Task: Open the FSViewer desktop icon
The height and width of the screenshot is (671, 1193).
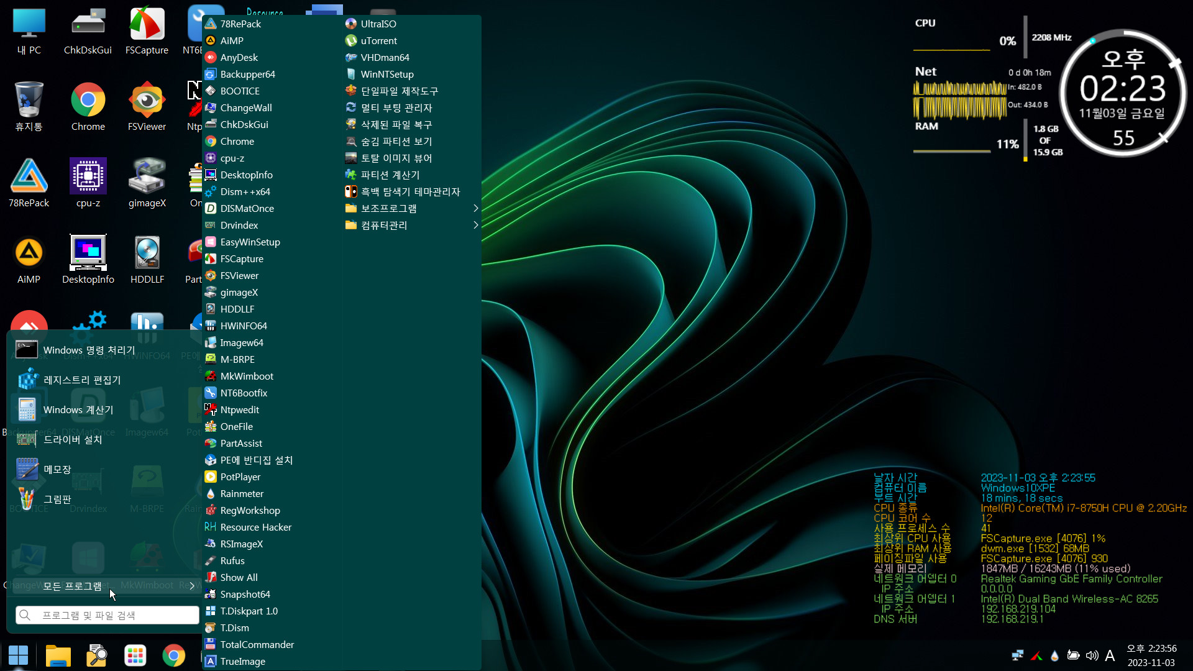Action: (147, 107)
